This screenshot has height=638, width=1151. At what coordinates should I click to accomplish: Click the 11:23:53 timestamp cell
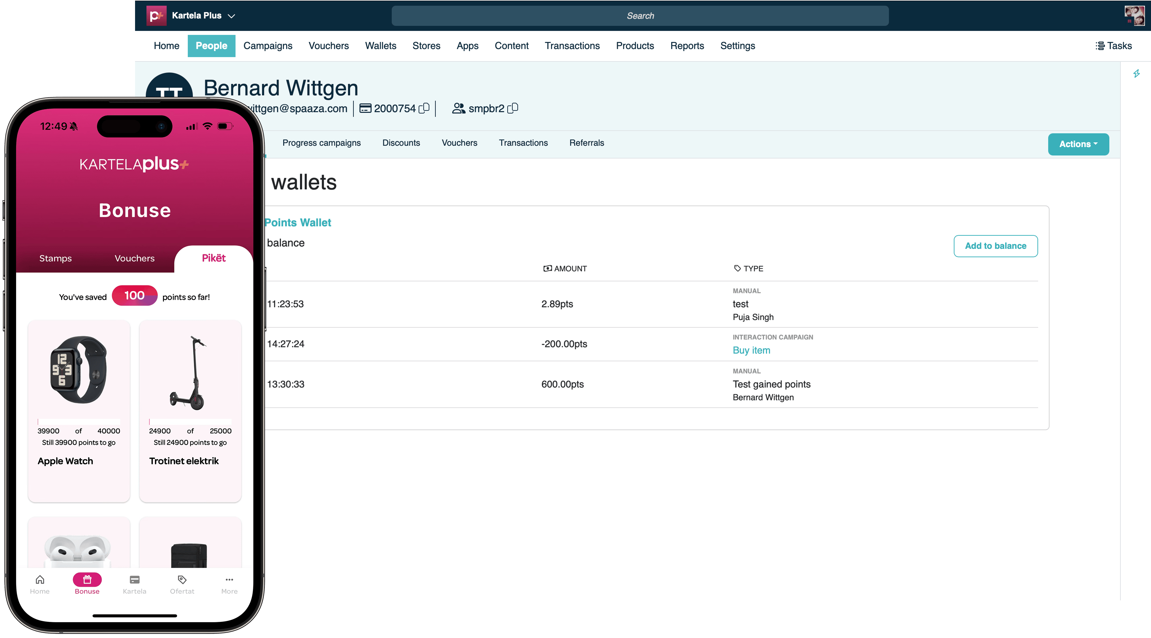tap(285, 304)
